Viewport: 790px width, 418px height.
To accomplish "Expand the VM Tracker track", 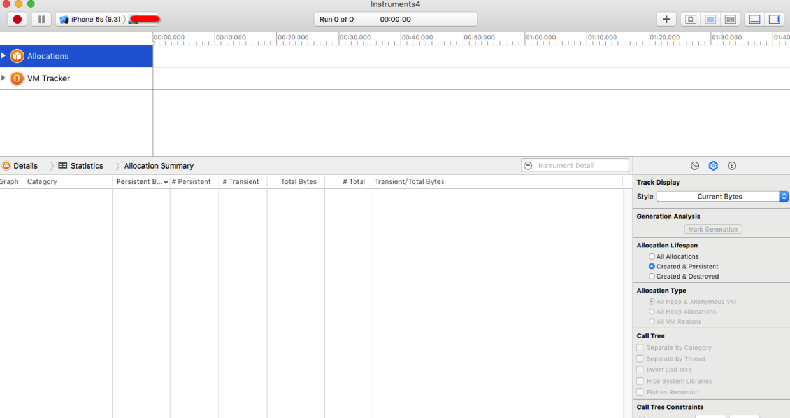I will [4, 78].
